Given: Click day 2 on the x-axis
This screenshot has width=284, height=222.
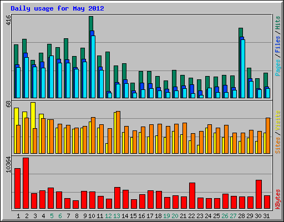Looking at the screenshot, I should tap(27, 216).
